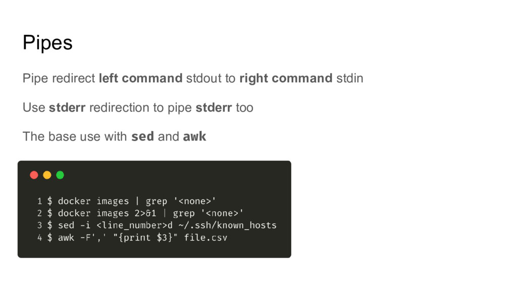Click code line number 2
517x291 pixels.
(39, 213)
